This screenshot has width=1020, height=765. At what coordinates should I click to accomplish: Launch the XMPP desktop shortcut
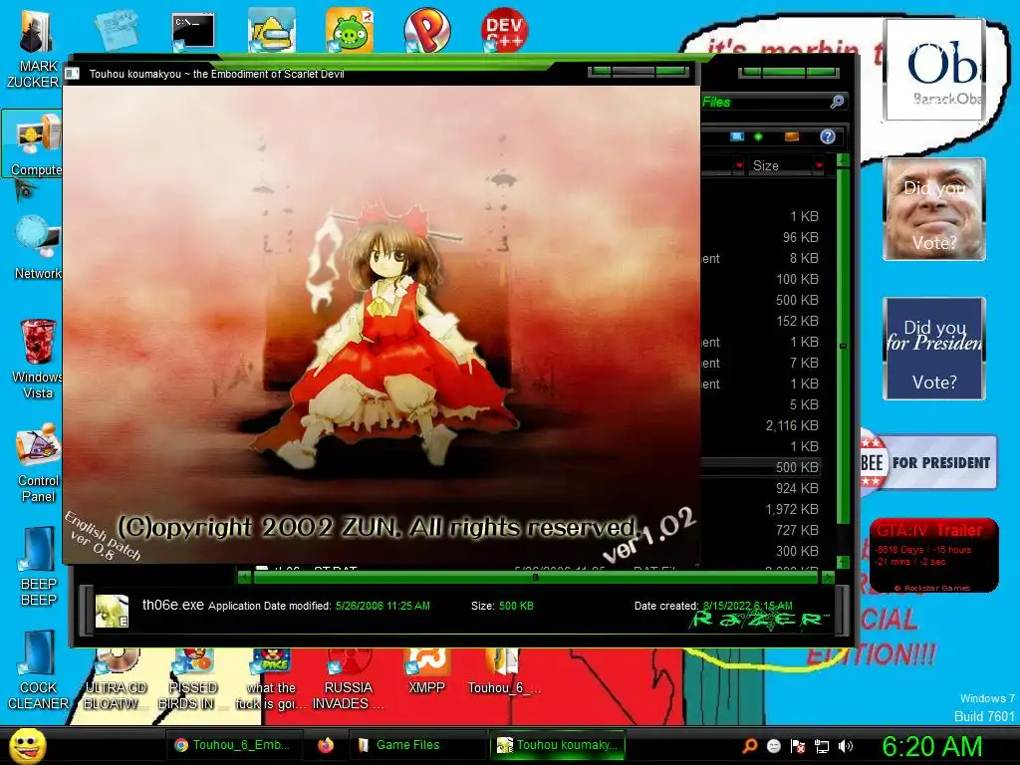[x=426, y=672]
